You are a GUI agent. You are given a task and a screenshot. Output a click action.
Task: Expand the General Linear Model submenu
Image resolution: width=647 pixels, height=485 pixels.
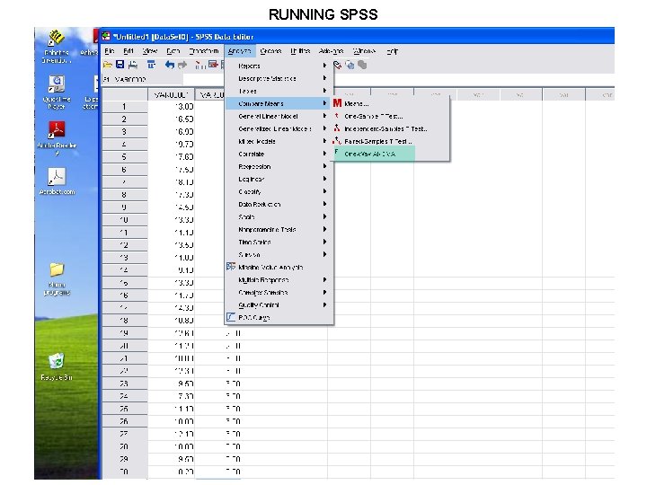tap(279, 116)
